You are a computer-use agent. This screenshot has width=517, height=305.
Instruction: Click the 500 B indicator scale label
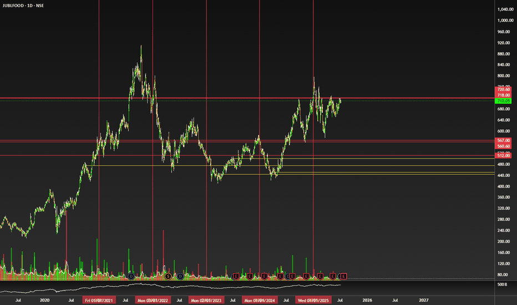(502, 284)
